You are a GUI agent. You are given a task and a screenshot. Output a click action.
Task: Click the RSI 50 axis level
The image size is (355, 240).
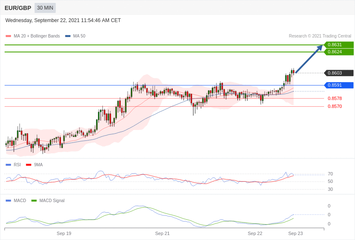click(330, 181)
